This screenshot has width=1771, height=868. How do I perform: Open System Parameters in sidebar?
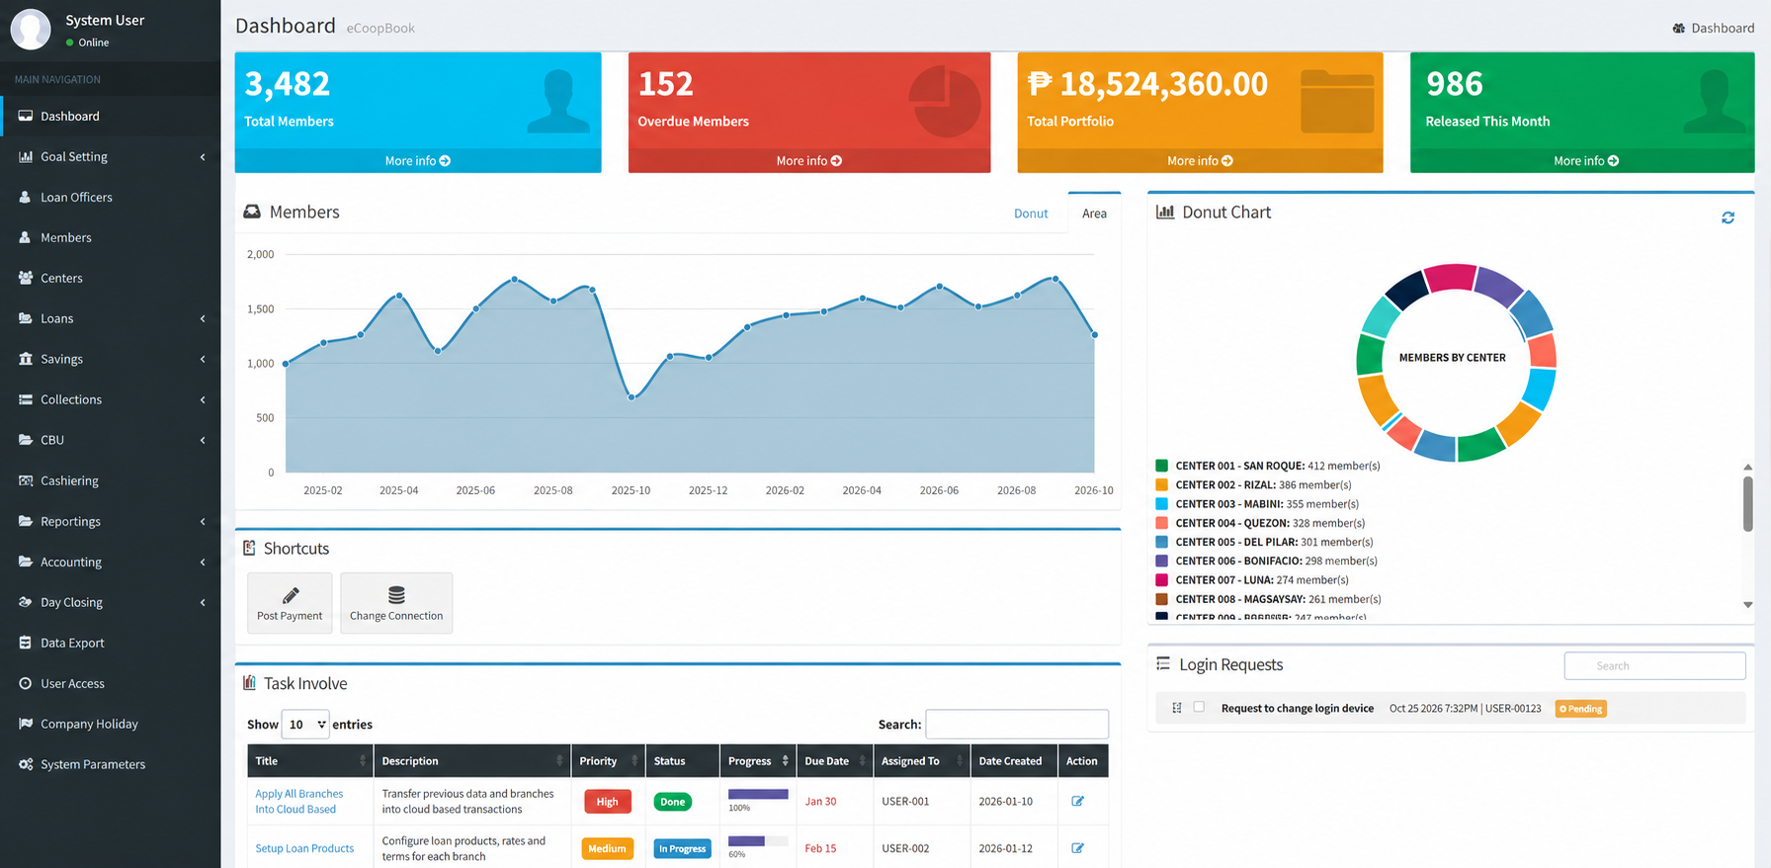pyautogui.click(x=111, y=764)
